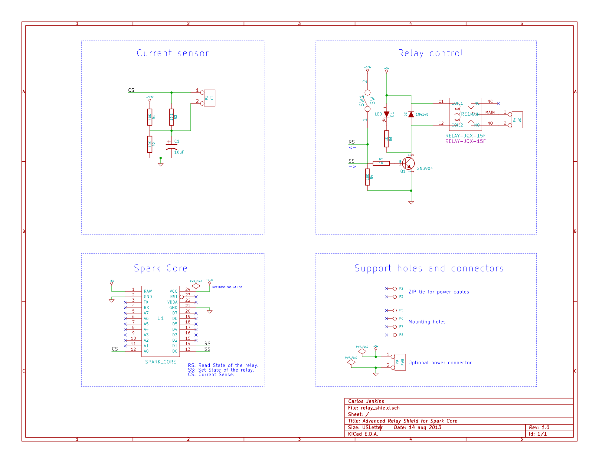Select the D1 LED symbol
Screen dimensions: 599x463
point(386,114)
